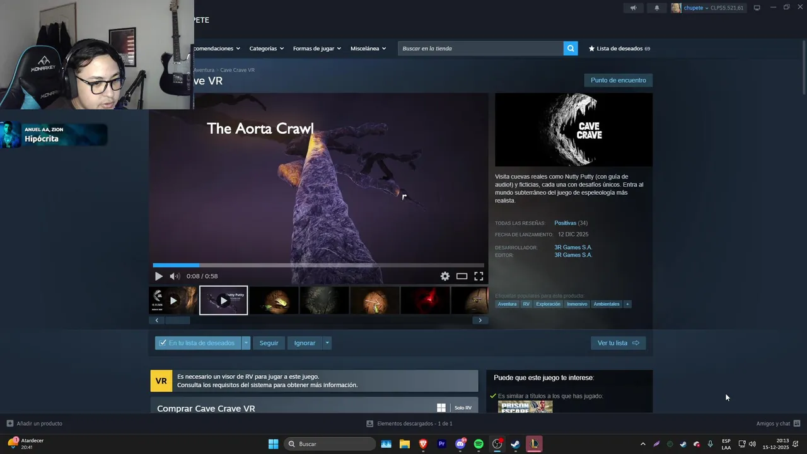Open the developer 3R Games S.A.
Screen dimensions: 807x454
pyautogui.click(x=573, y=247)
